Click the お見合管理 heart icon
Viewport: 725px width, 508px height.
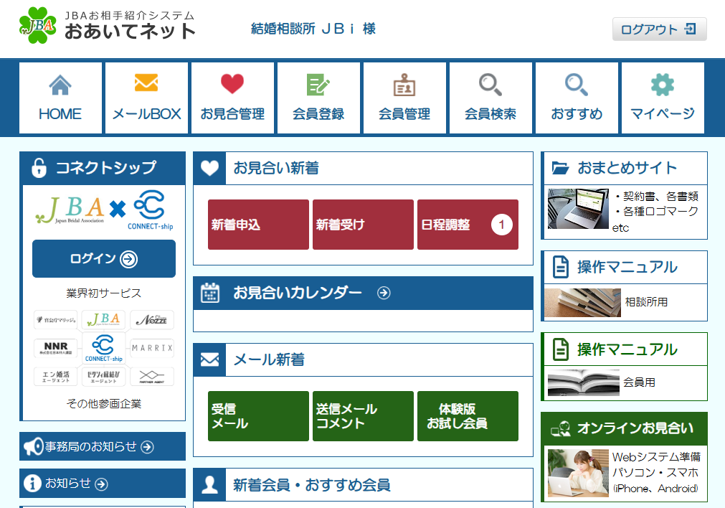pos(232,85)
